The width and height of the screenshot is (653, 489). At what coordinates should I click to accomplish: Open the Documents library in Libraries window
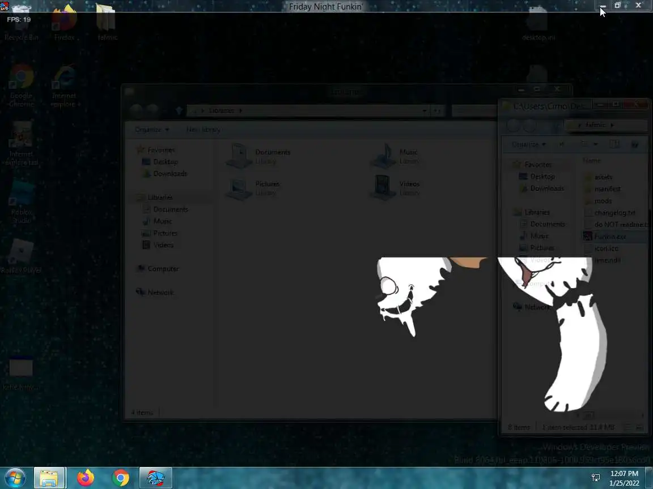(258, 156)
